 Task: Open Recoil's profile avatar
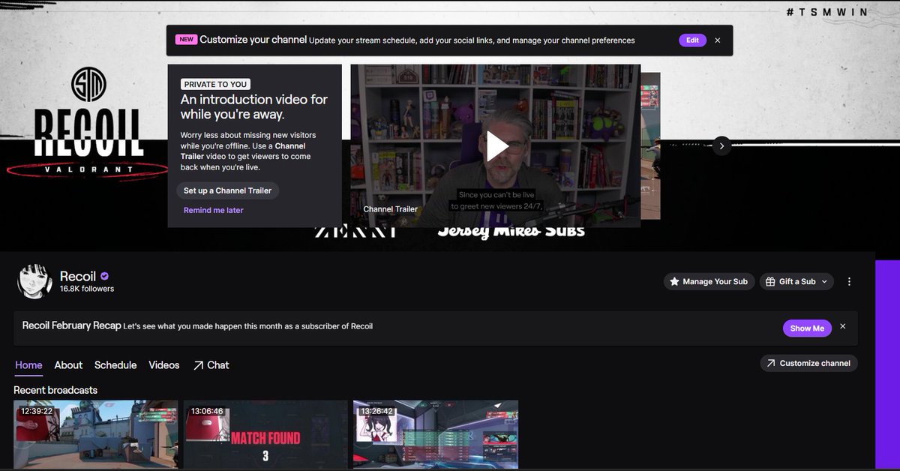pos(34,281)
